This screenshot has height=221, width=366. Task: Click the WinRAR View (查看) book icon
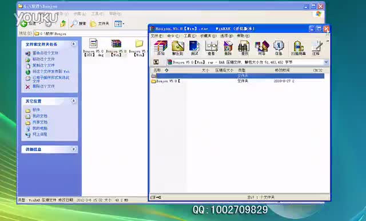pos(211,48)
